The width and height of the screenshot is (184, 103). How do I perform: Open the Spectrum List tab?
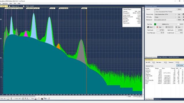point(158,99)
